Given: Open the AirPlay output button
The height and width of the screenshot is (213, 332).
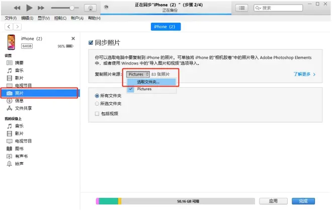Looking at the screenshot, I should click(91, 8).
